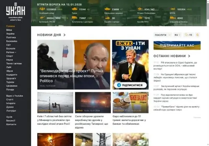Open the Світ section

tap(8, 45)
